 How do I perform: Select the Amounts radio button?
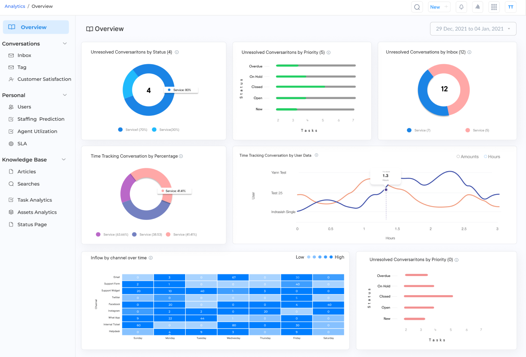click(459, 156)
